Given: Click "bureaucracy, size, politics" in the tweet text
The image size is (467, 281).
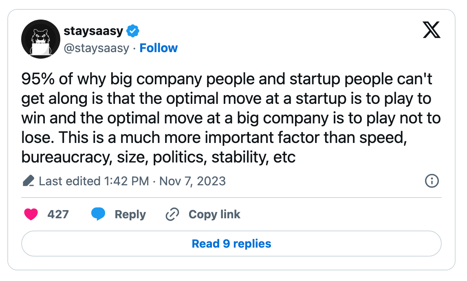Looking at the screenshot, I should pyautogui.click(x=114, y=157).
